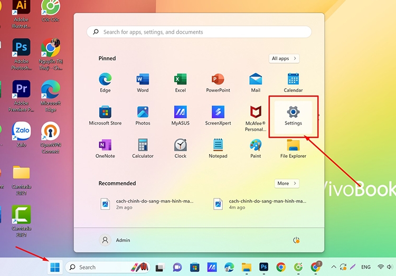Open the Calendar app
The height and width of the screenshot is (276, 396).
coord(293,83)
